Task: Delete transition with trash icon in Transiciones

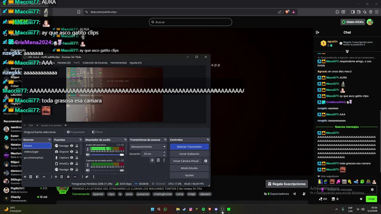Action: click(158, 160)
